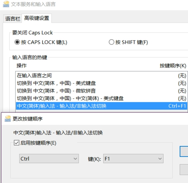Screen dimensions: 188x183
Task: Switch to the 语言栏 tab
Action: point(13,19)
